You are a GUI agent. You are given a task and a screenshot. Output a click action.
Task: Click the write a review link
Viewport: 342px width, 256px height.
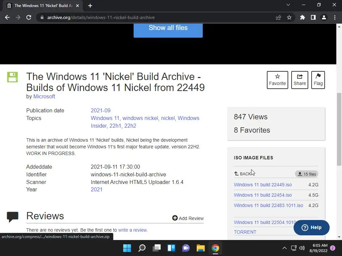coord(132,230)
